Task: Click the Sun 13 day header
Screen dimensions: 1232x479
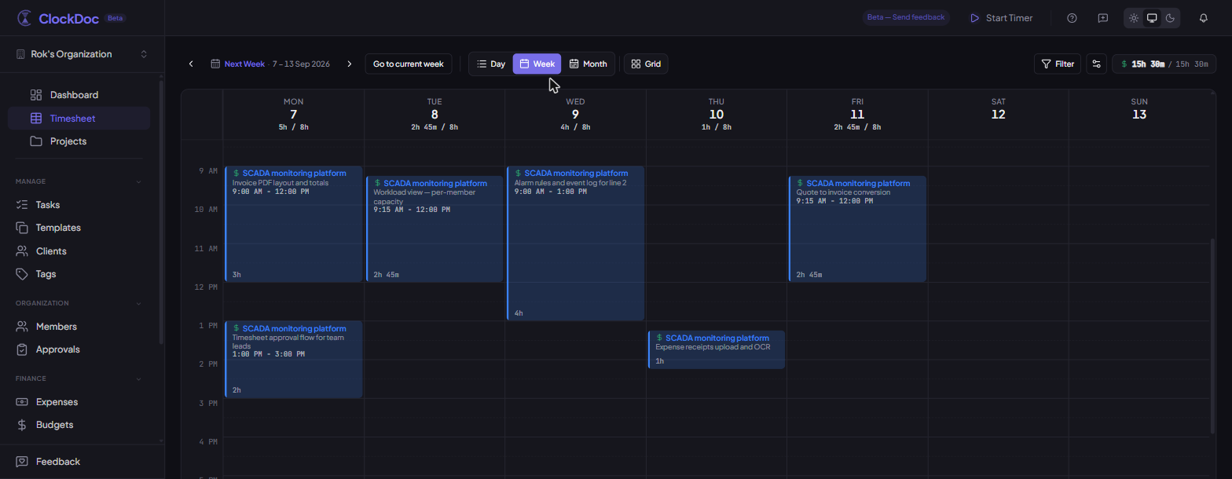Action: pyautogui.click(x=1139, y=114)
